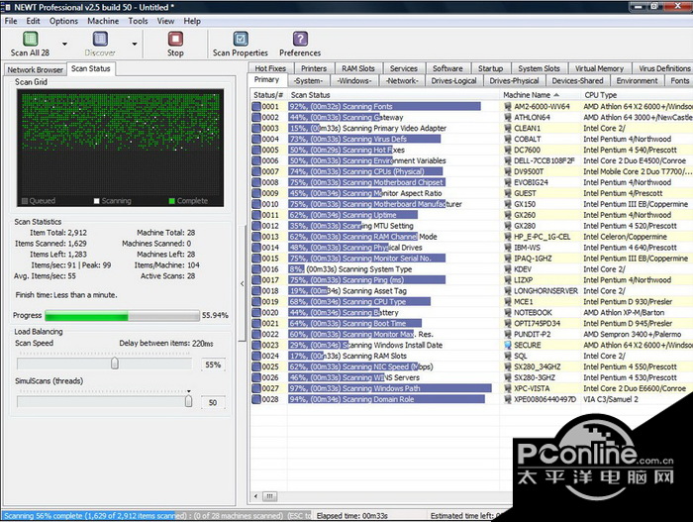
Task: Sort by the Machine Name column header
Action: [x=525, y=94]
